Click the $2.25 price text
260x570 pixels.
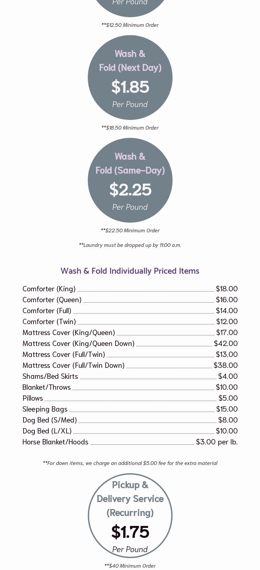pyautogui.click(x=130, y=190)
